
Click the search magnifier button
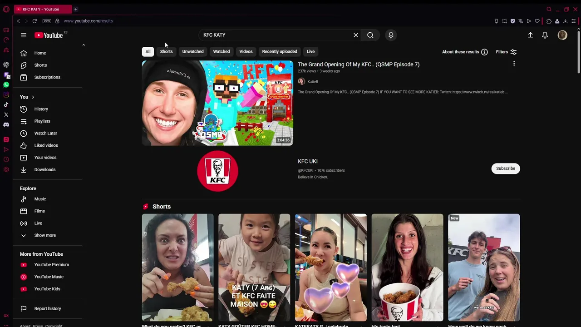370,35
